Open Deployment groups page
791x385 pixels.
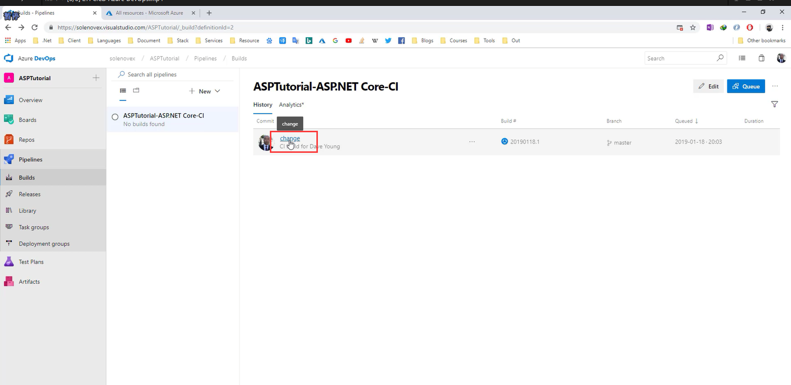pos(44,243)
